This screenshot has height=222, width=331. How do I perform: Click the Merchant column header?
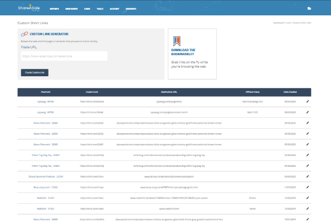pyautogui.click(x=46, y=92)
